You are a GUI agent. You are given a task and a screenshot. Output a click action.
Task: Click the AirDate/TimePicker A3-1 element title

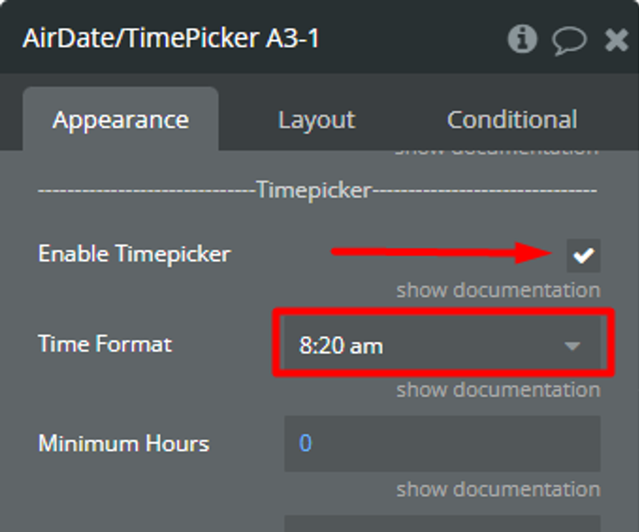point(171,39)
